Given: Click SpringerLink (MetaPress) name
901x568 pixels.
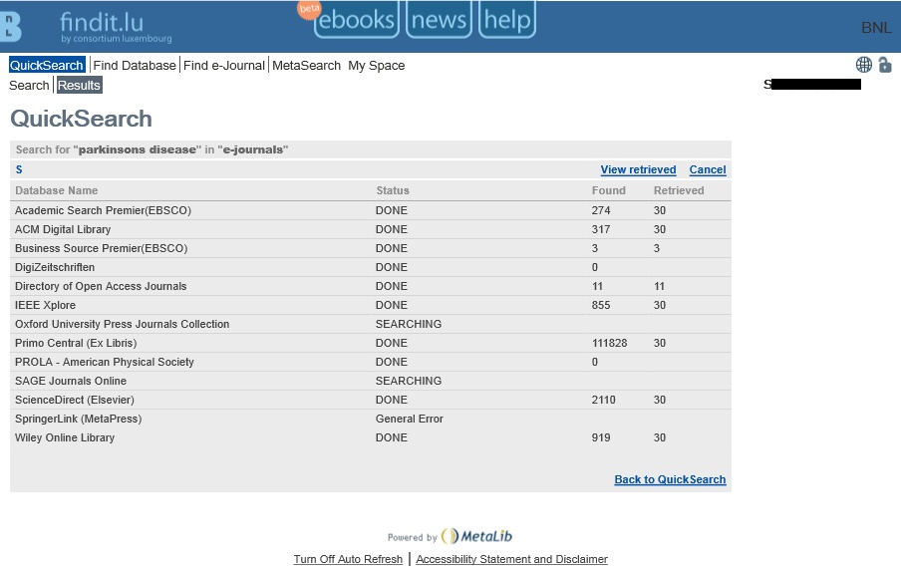Looking at the screenshot, I should [78, 419].
